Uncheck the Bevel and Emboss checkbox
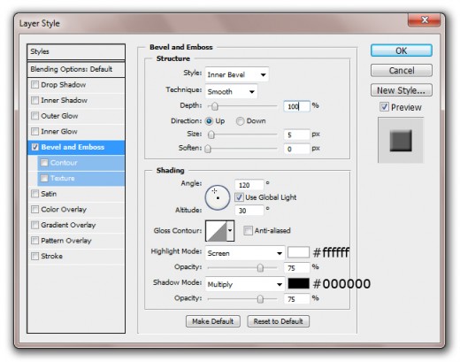 [34, 147]
